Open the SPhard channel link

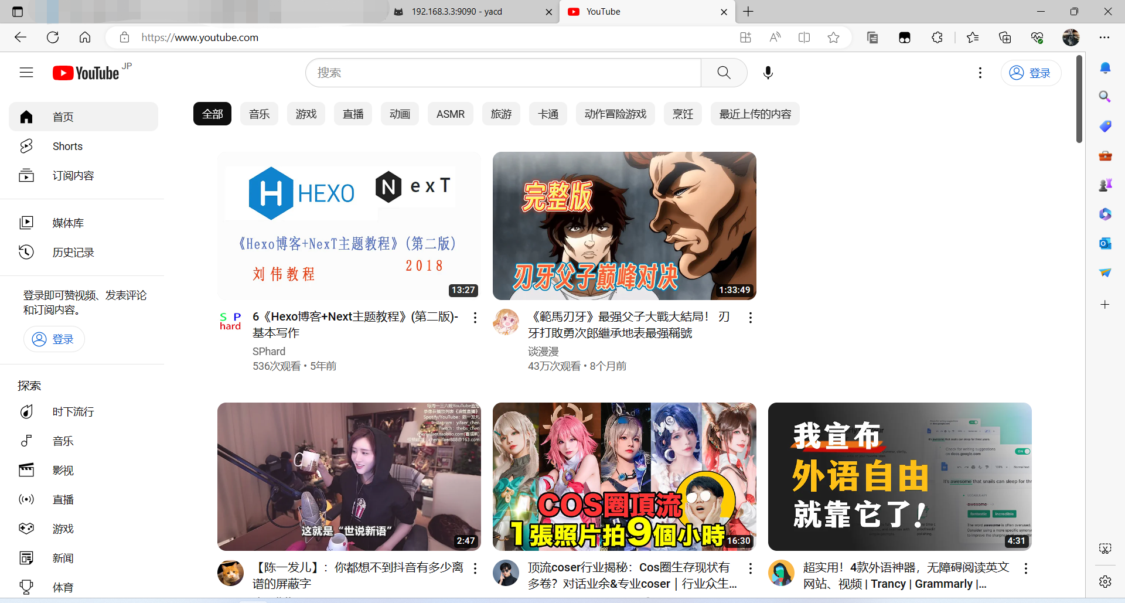point(268,351)
